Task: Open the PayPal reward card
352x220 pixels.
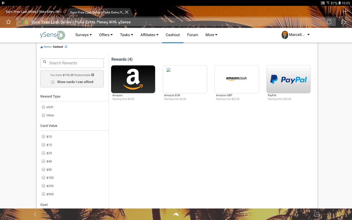Action: 288,79
